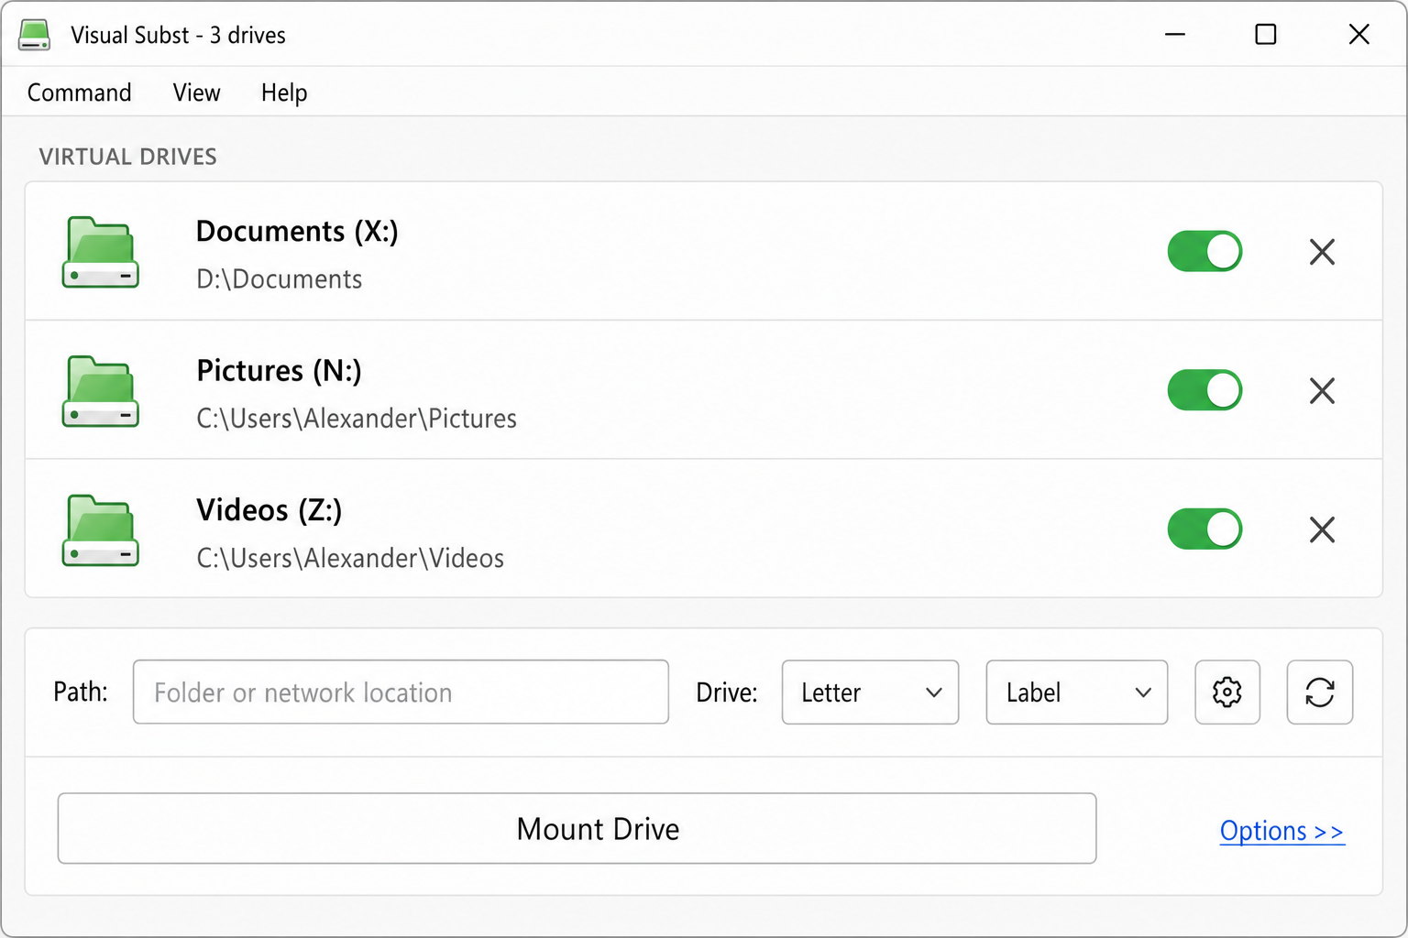Open settings via the gear icon
Image resolution: width=1408 pixels, height=938 pixels.
tap(1227, 693)
